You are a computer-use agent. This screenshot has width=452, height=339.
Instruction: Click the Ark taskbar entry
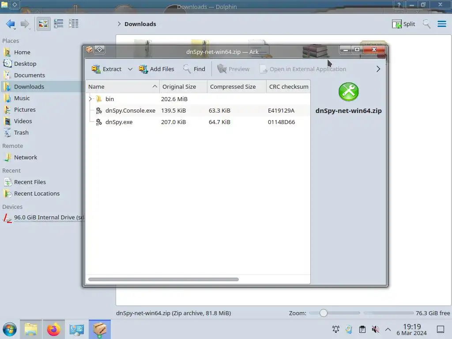[x=99, y=329]
